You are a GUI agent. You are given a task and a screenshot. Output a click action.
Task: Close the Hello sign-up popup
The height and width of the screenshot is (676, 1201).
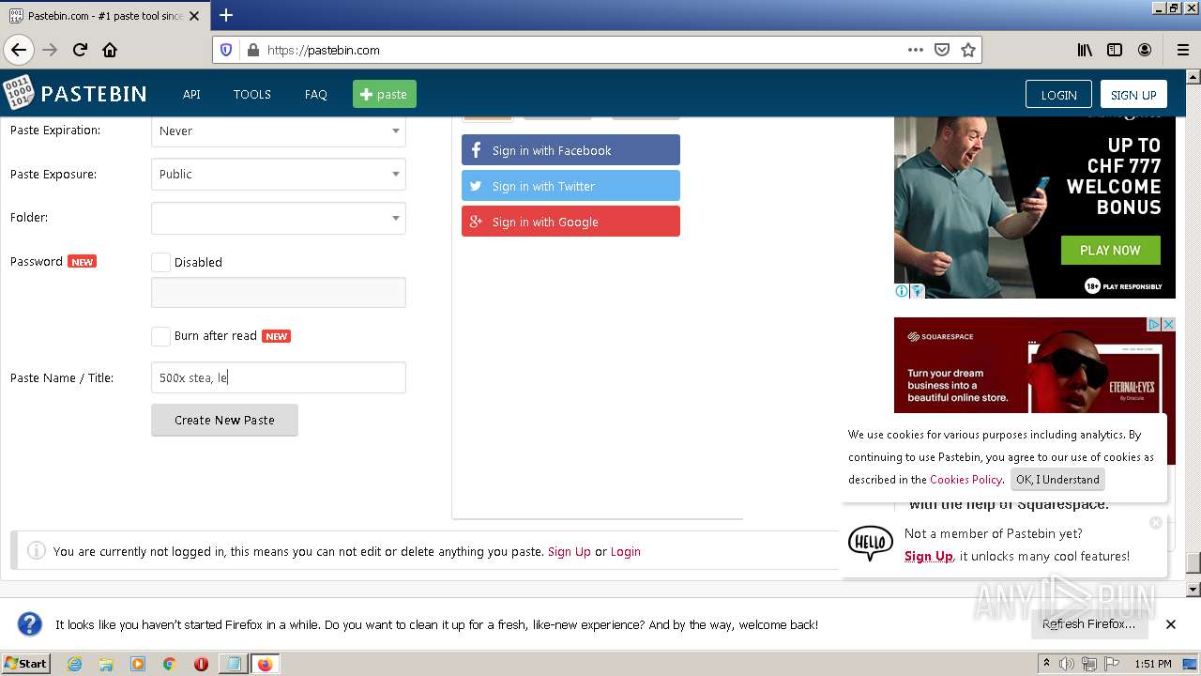(x=1156, y=522)
